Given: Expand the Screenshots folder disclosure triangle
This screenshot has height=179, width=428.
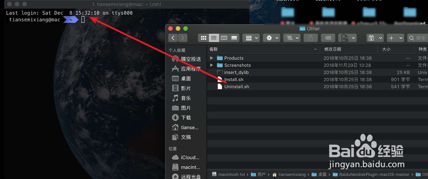Looking at the screenshot, I should click(211, 65).
